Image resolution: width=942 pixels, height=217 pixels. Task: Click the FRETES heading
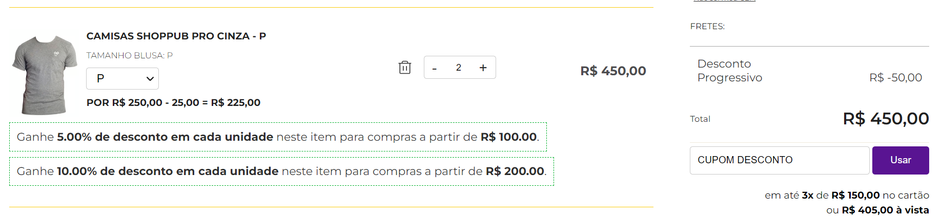point(707,26)
